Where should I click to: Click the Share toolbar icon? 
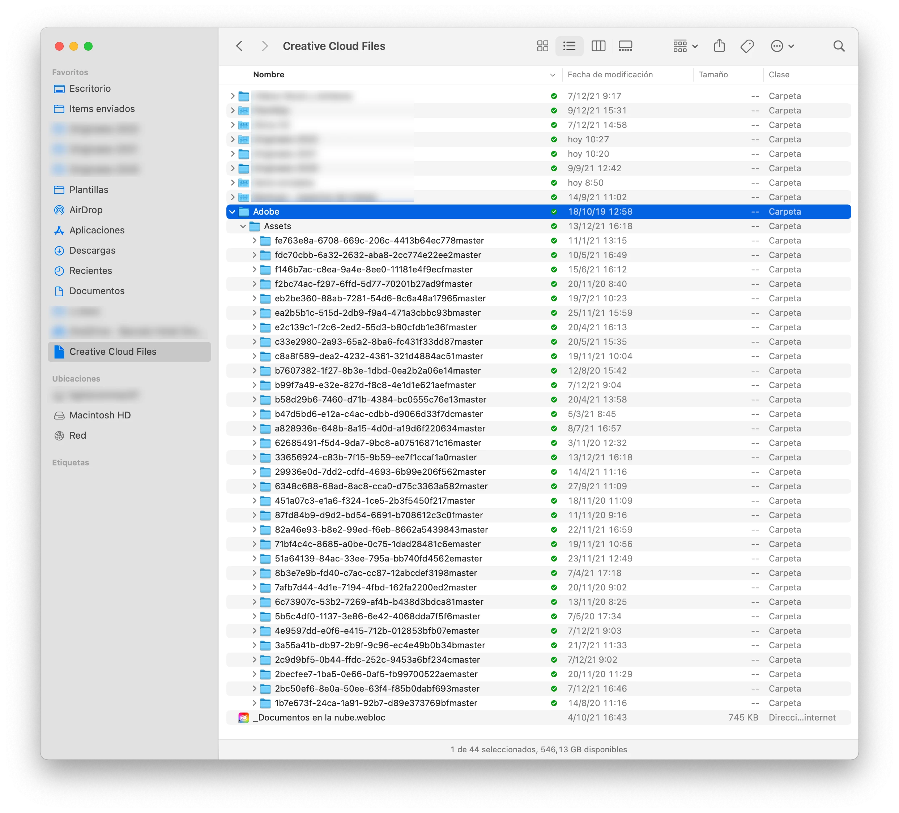719,46
